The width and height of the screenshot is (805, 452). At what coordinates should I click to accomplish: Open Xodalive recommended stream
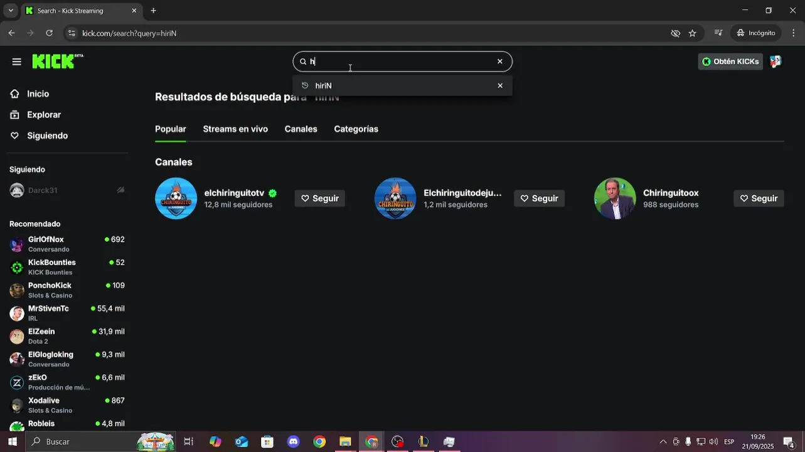67,405
